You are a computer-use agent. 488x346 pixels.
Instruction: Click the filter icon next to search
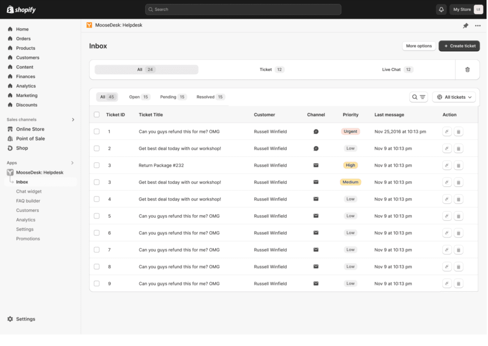pos(420,97)
